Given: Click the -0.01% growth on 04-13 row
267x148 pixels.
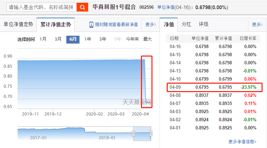Looking at the screenshot, I should (250, 71).
